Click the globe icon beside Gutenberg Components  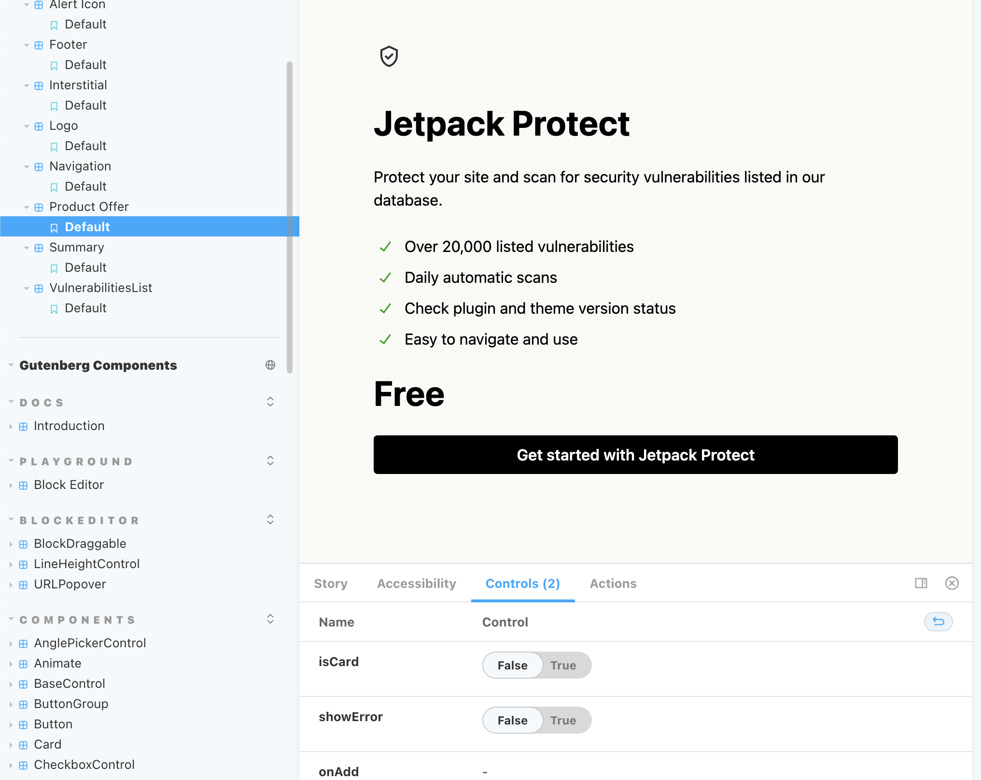click(x=270, y=365)
